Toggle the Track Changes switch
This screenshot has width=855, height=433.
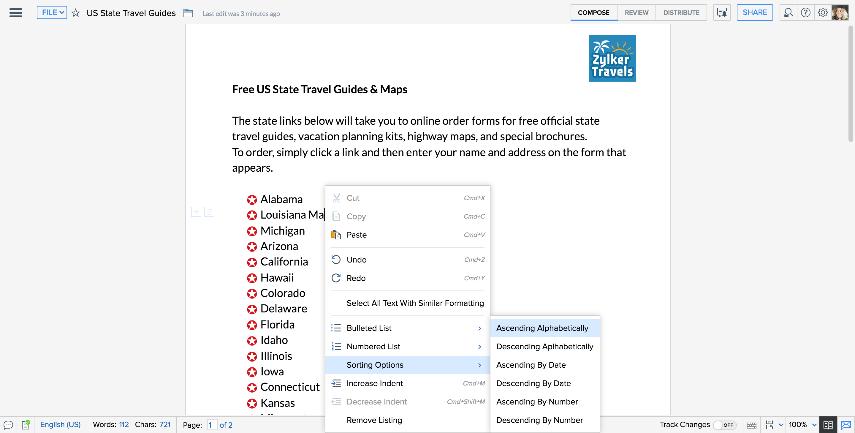click(725, 425)
